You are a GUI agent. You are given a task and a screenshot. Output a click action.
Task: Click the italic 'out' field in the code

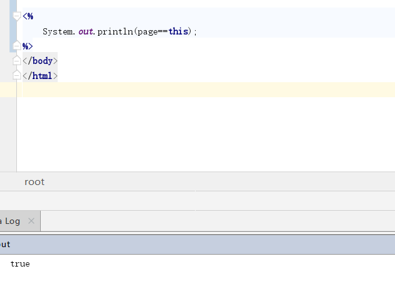click(86, 31)
